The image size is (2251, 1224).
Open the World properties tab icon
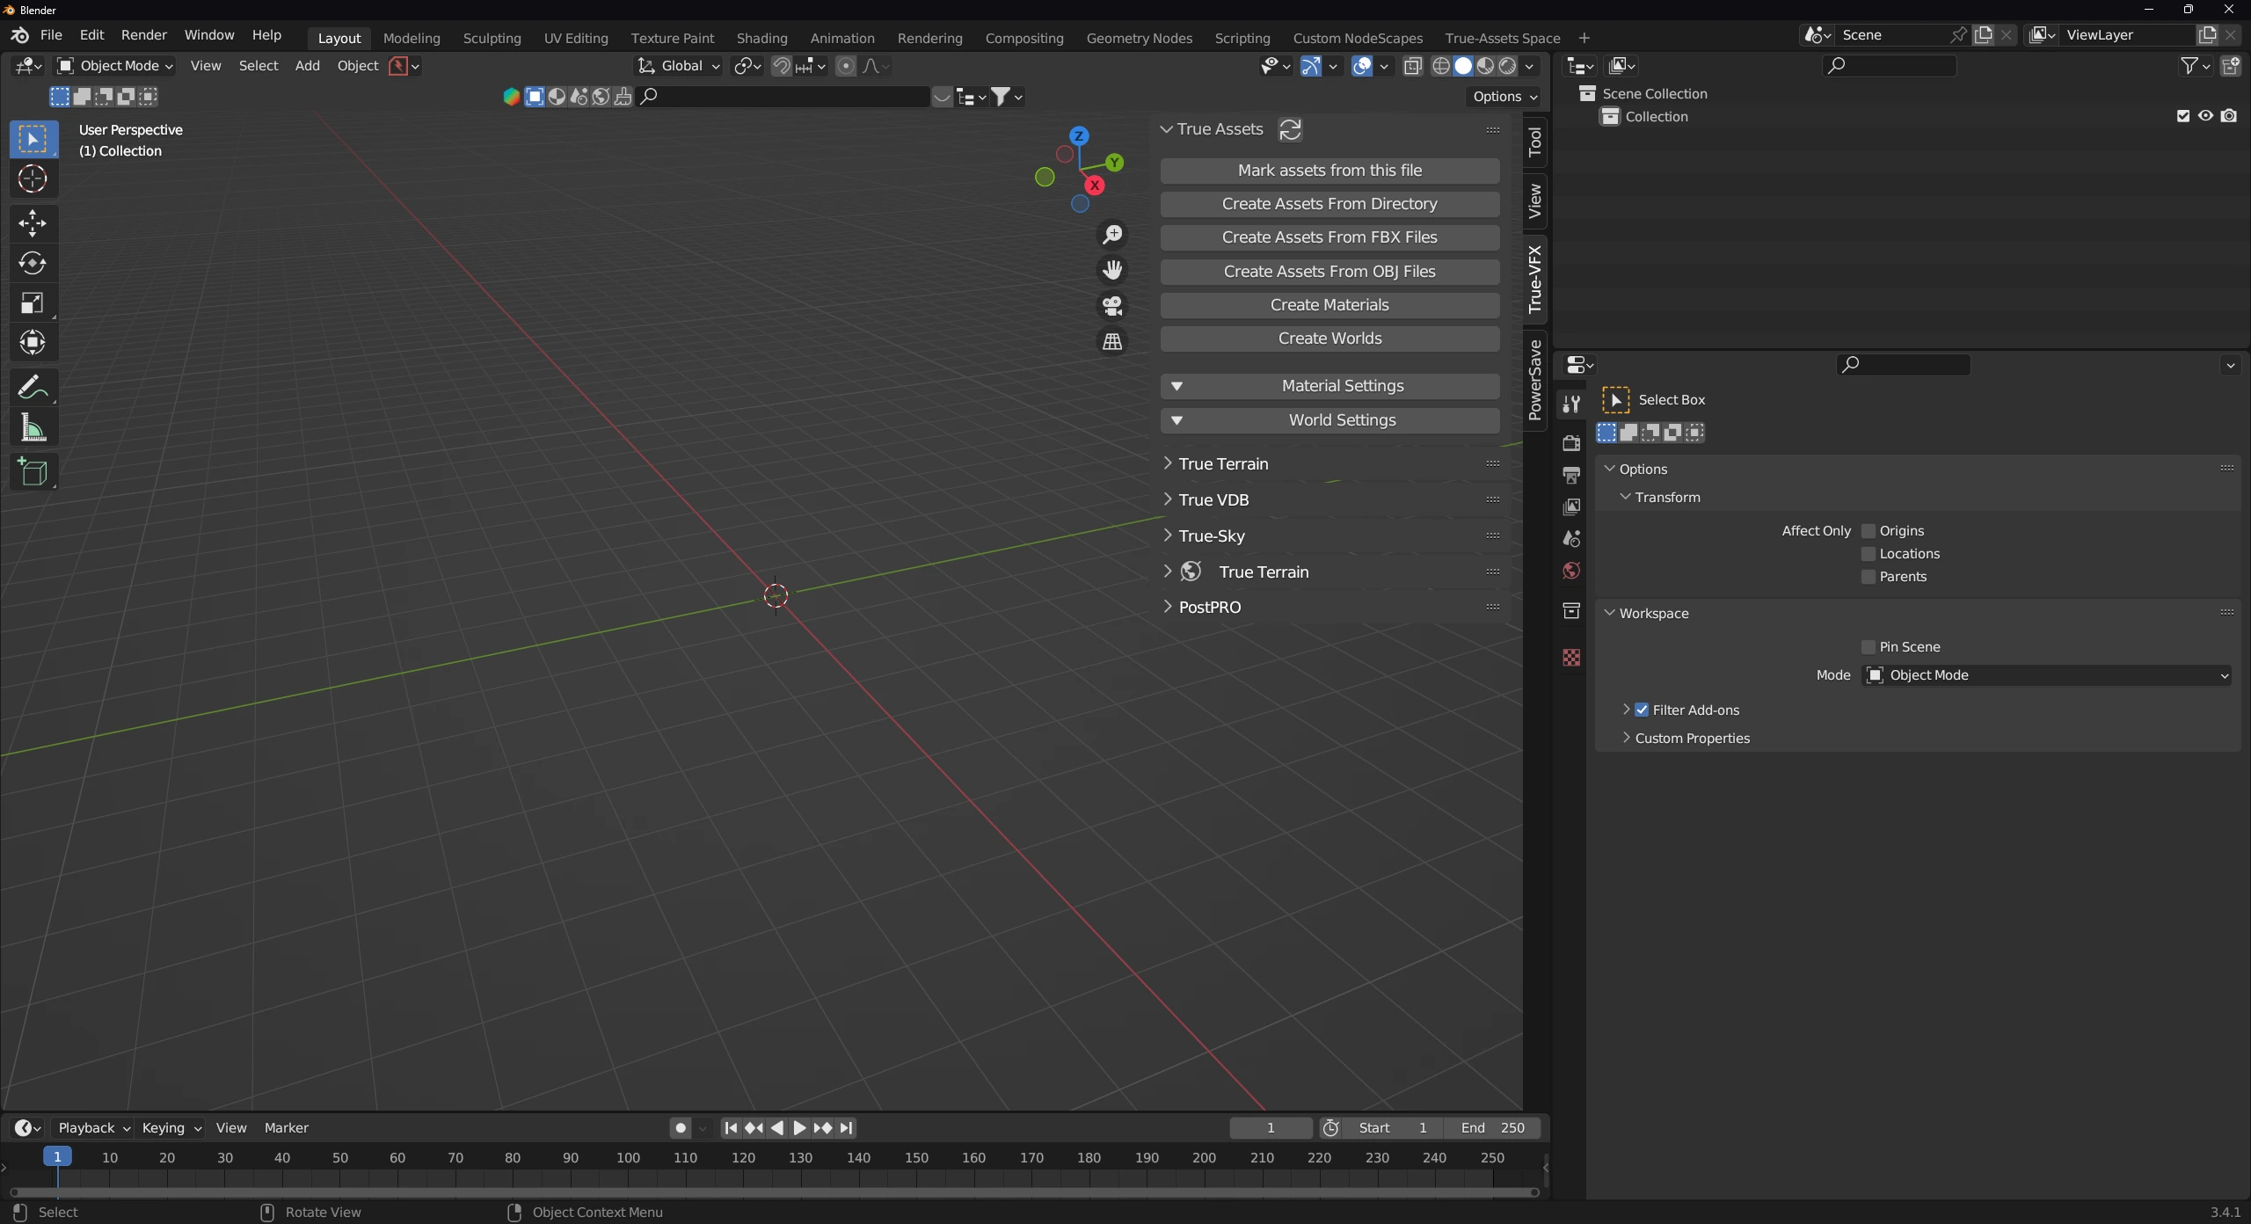(x=1571, y=571)
